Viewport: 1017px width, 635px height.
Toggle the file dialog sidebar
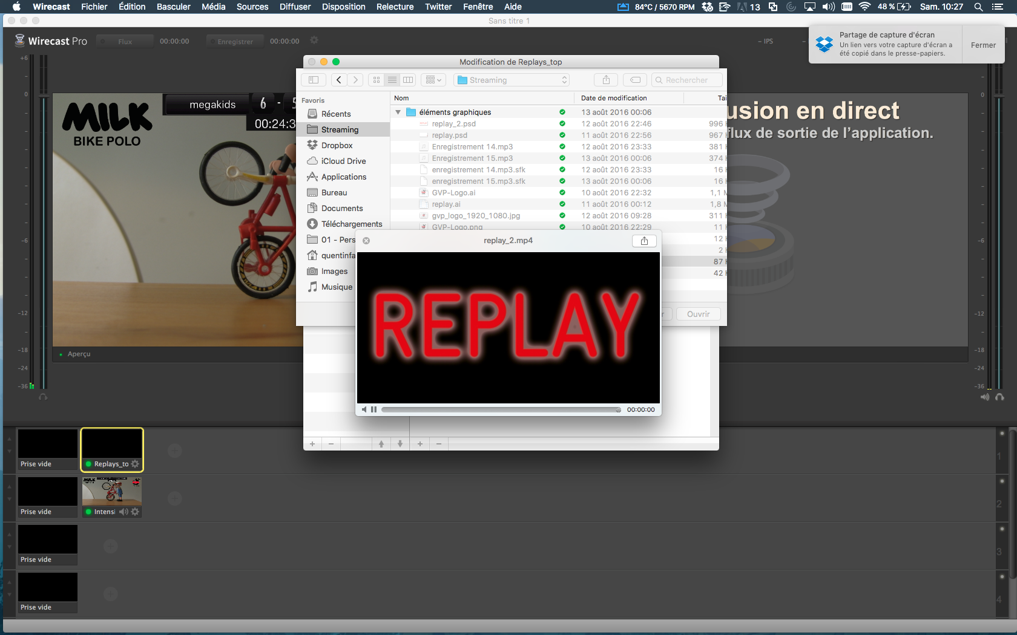pyautogui.click(x=314, y=80)
